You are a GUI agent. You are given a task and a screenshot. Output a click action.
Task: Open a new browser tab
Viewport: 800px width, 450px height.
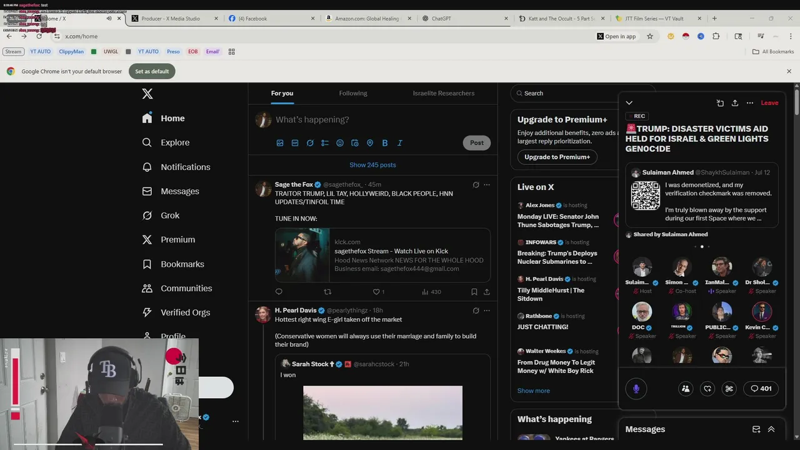click(715, 19)
